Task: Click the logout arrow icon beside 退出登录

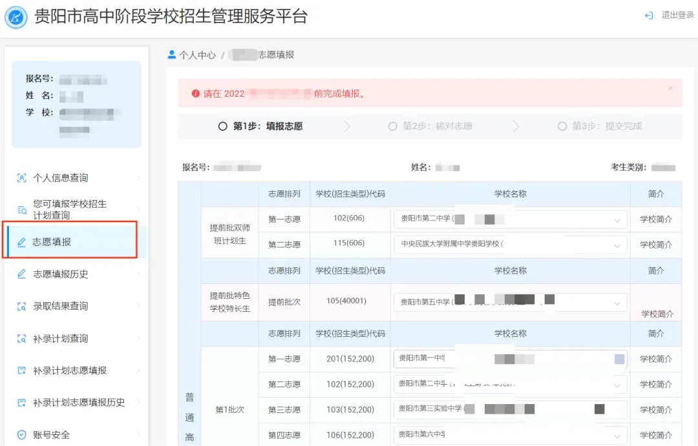Action: 648,15
